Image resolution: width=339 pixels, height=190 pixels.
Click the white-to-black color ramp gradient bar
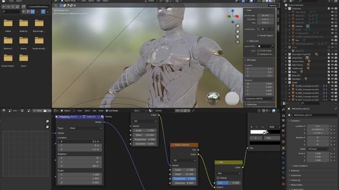pyautogui.click(x=265, y=132)
